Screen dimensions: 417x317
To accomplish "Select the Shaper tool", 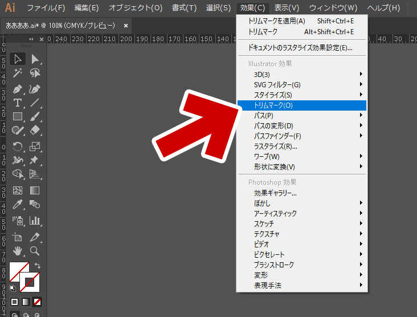I will click(18, 131).
